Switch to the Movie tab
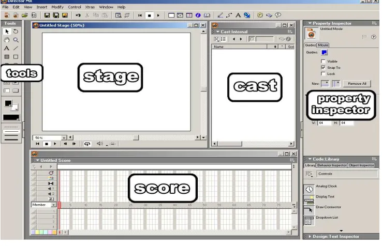382x246 pixels. (x=323, y=45)
